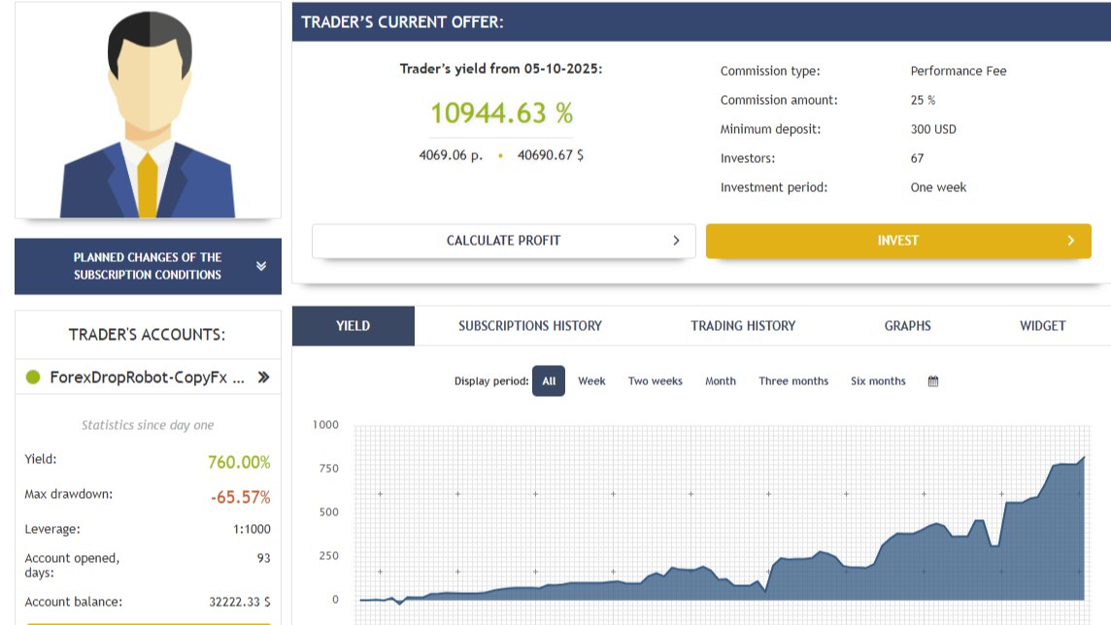Click the arrow on Calculate Profit button
This screenshot has height=625, width=1111.
(676, 241)
